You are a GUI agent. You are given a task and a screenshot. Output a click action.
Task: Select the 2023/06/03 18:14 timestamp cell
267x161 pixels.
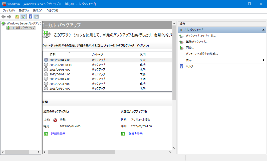click(61, 65)
